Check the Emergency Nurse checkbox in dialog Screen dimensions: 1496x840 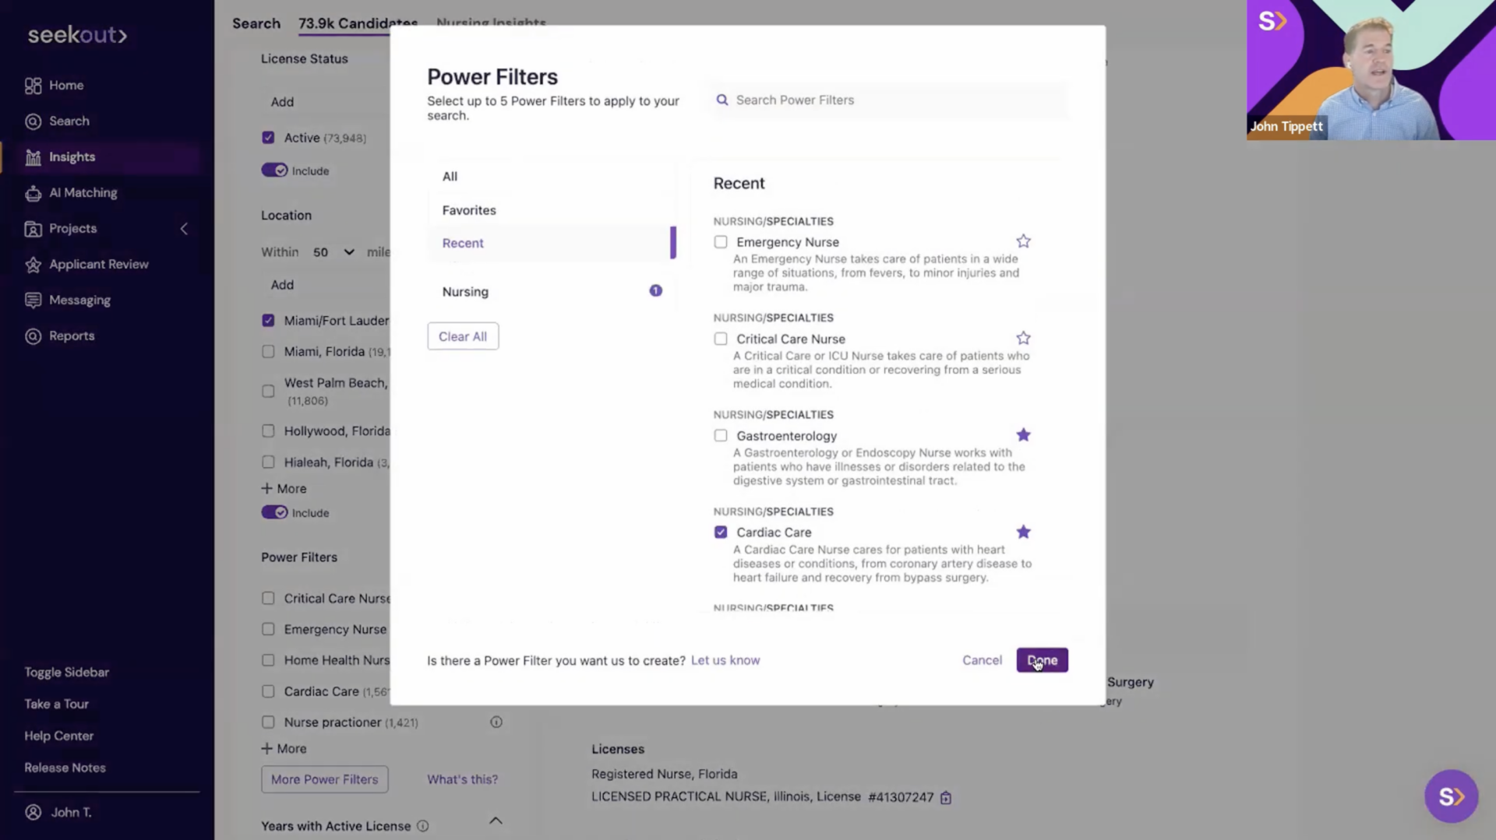[x=721, y=242]
